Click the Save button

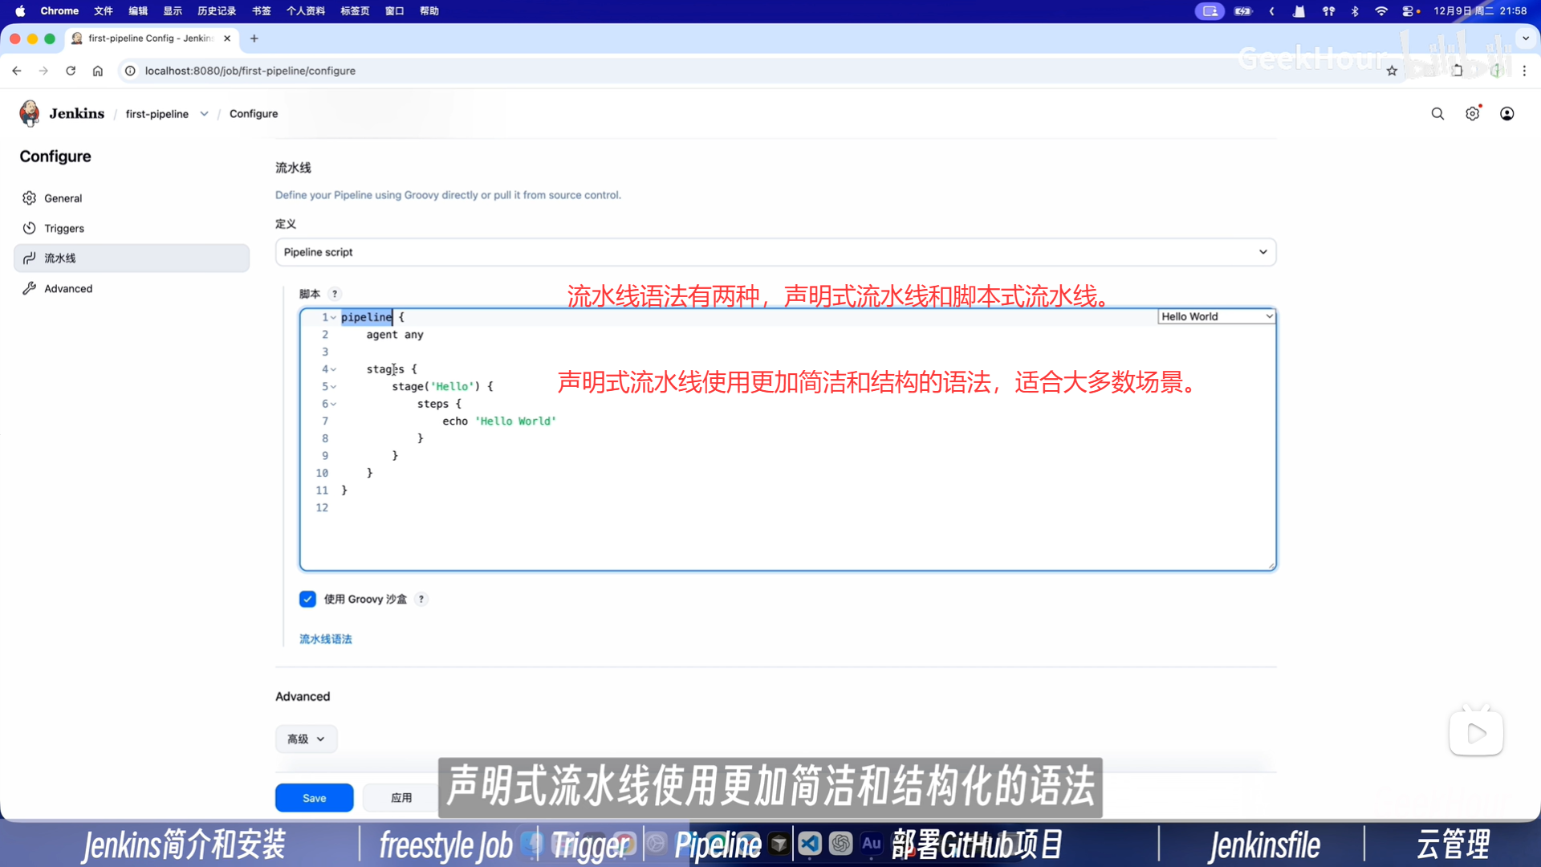pyautogui.click(x=314, y=798)
